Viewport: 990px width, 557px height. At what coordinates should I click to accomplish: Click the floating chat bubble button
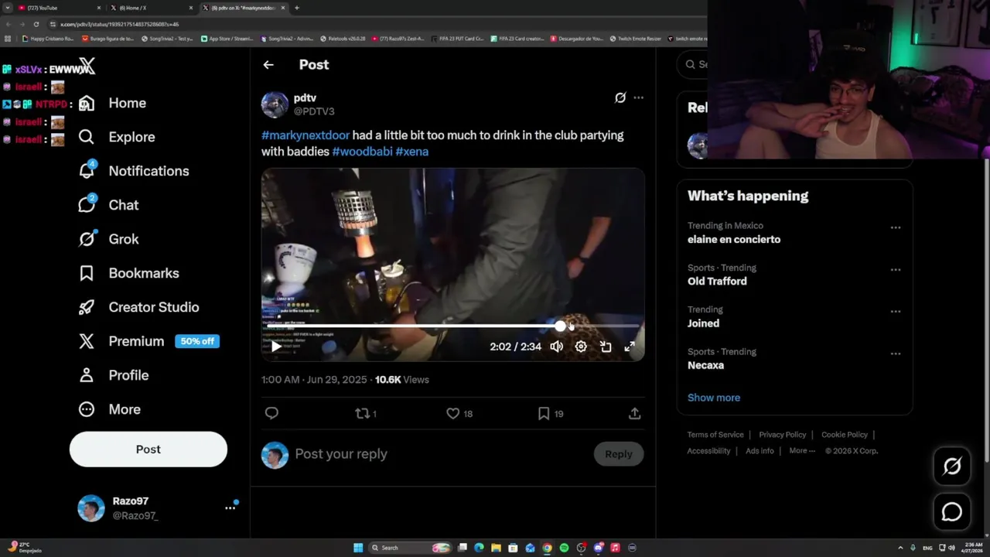pos(952,511)
